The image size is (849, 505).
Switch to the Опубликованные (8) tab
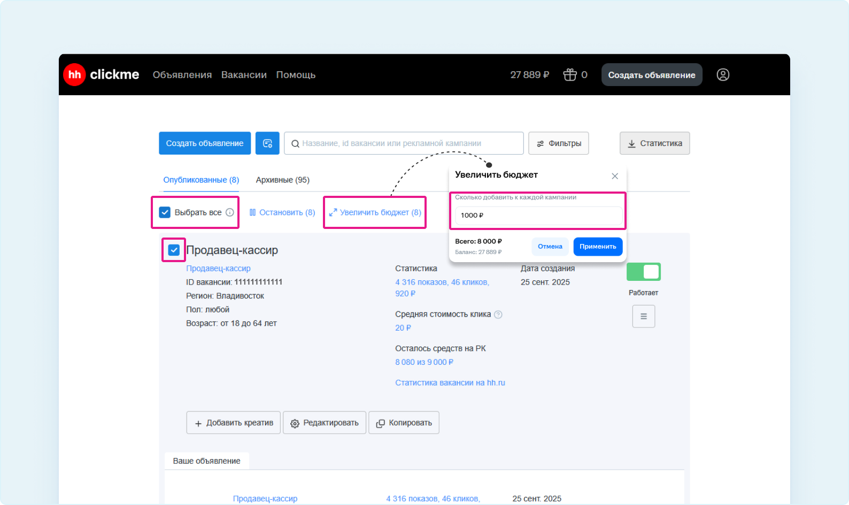[201, 180]
